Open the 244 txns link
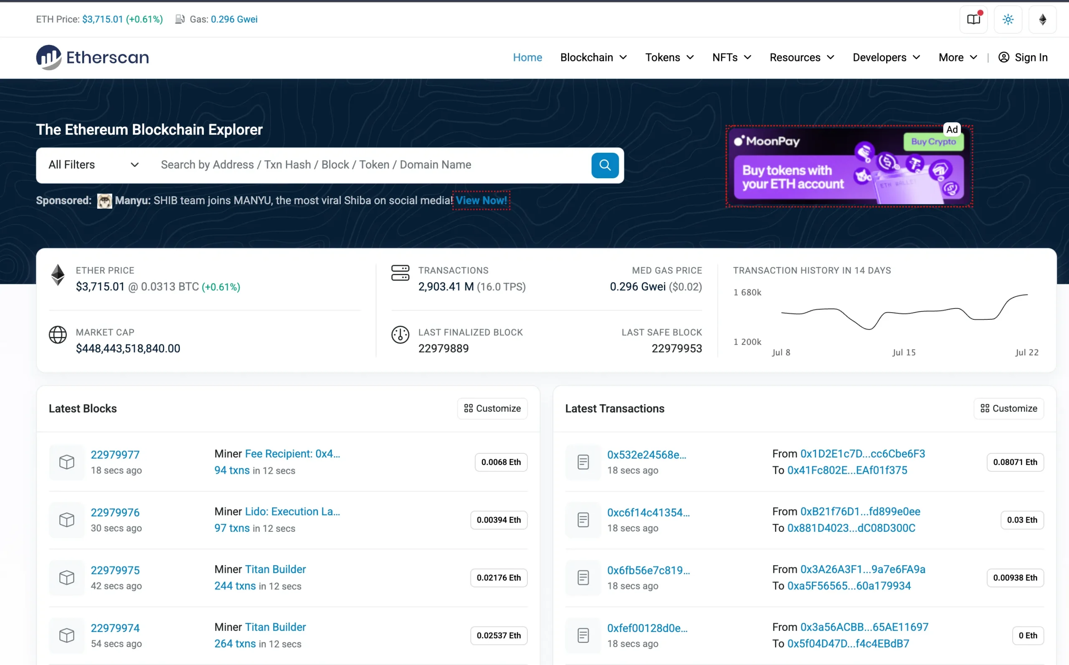The width and height of the screenshot is (1069, 665). [235, 586]
